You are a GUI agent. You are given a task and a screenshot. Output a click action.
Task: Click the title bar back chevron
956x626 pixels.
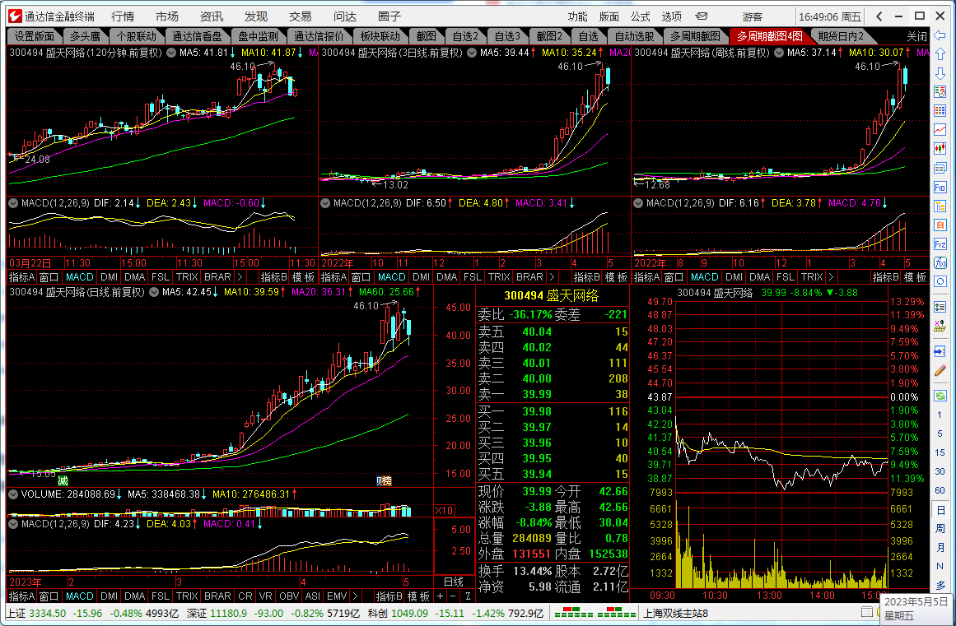[x=879, y=16]
